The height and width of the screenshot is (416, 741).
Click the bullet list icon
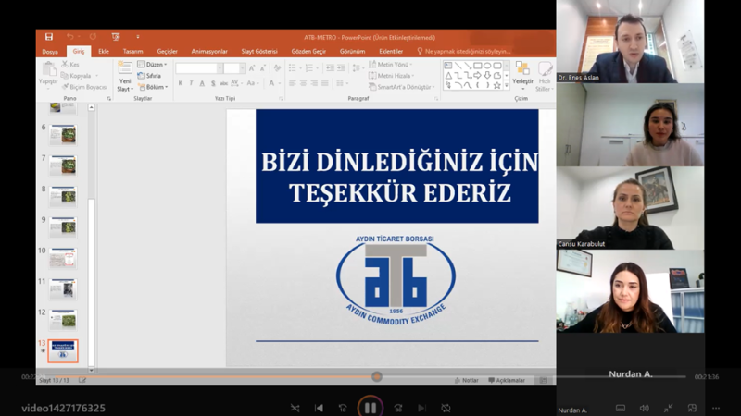293,68
